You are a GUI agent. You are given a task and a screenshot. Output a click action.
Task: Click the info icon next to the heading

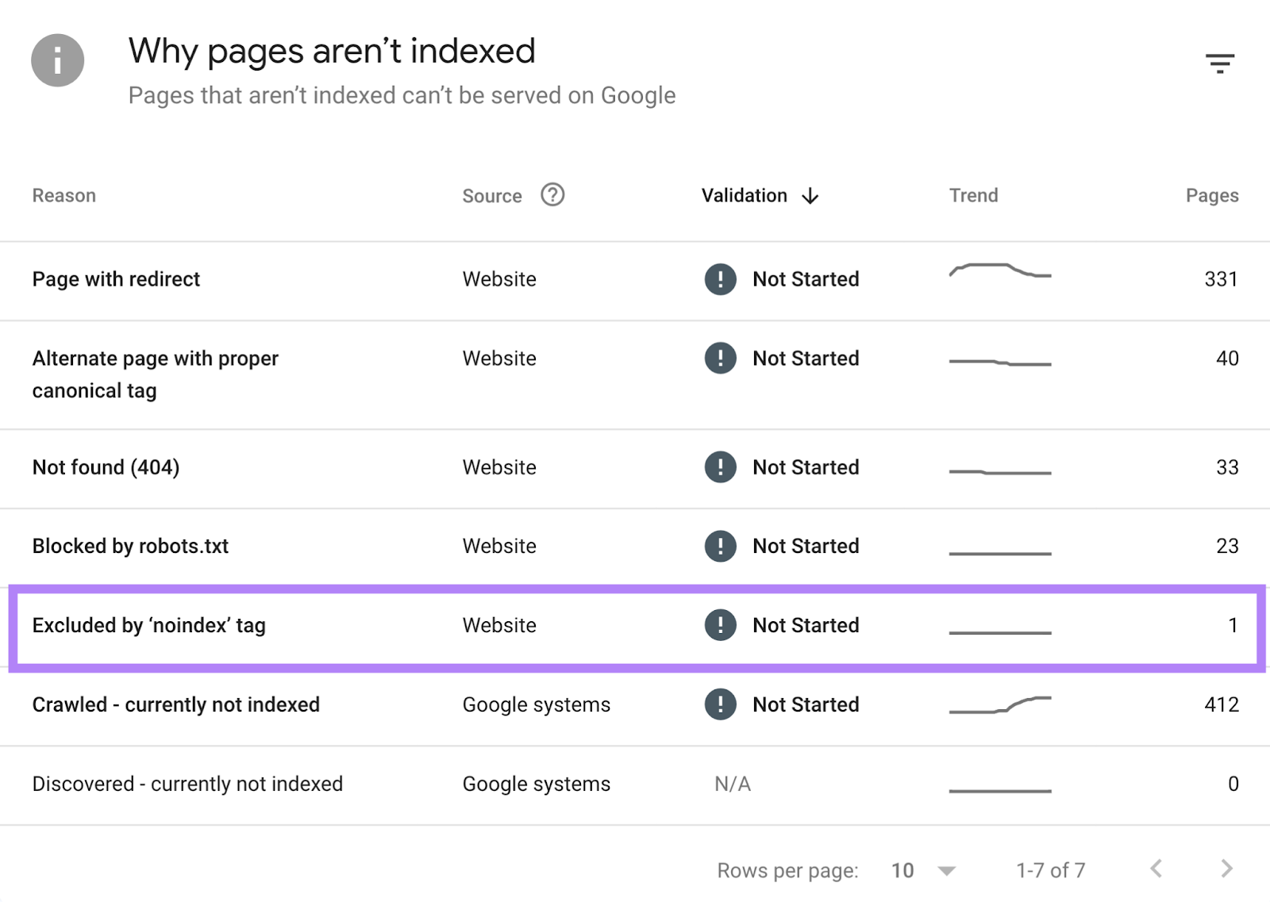coord(56,59)
